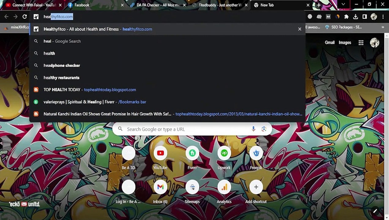Screen dimensions: 389x220
Task: Open the globe extension icon
Action: (x=310, y=17)
